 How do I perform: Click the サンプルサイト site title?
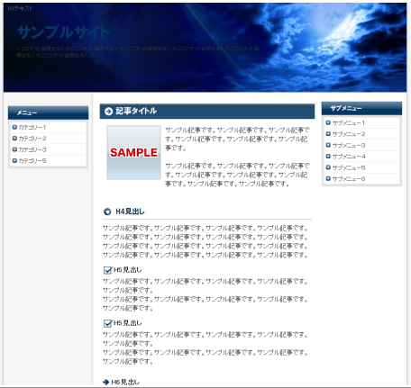click(63, 32)
